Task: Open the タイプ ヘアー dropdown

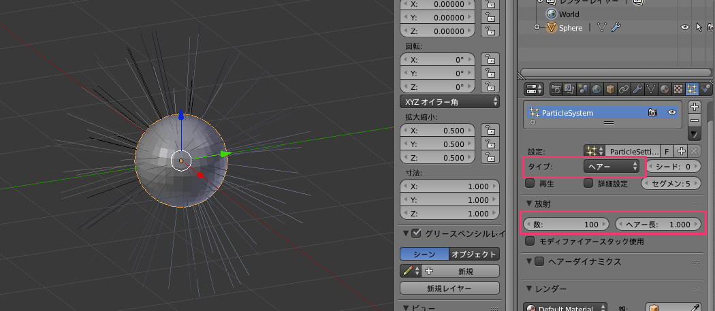Action: point(613,166)
